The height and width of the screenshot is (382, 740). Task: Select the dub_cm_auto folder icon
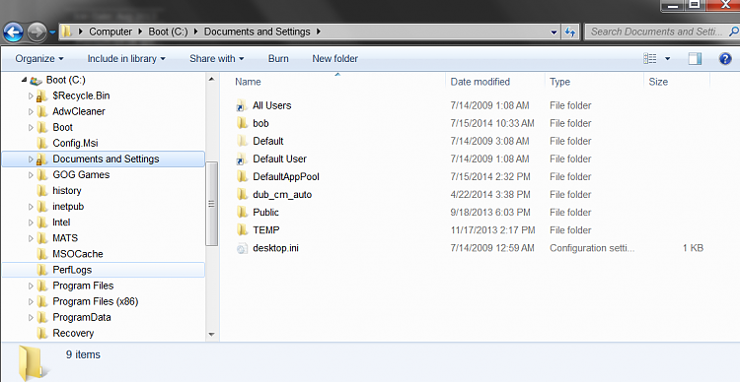click(242, 195)
